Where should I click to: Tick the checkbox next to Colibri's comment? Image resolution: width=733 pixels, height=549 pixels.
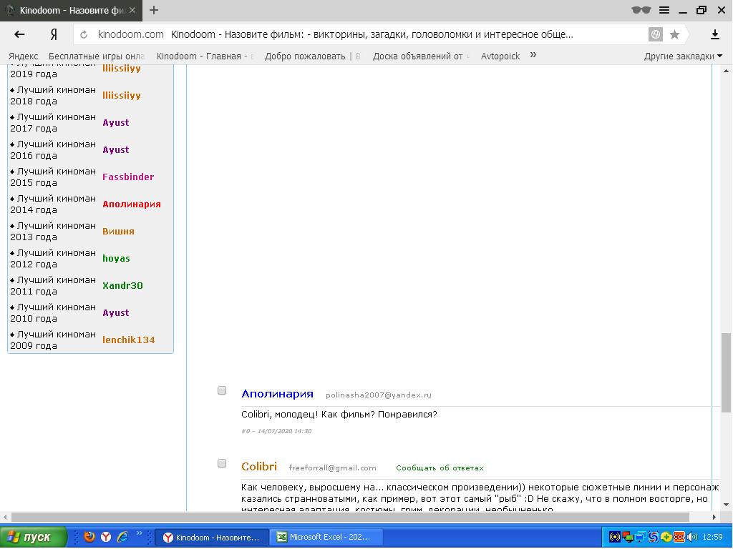222,463
